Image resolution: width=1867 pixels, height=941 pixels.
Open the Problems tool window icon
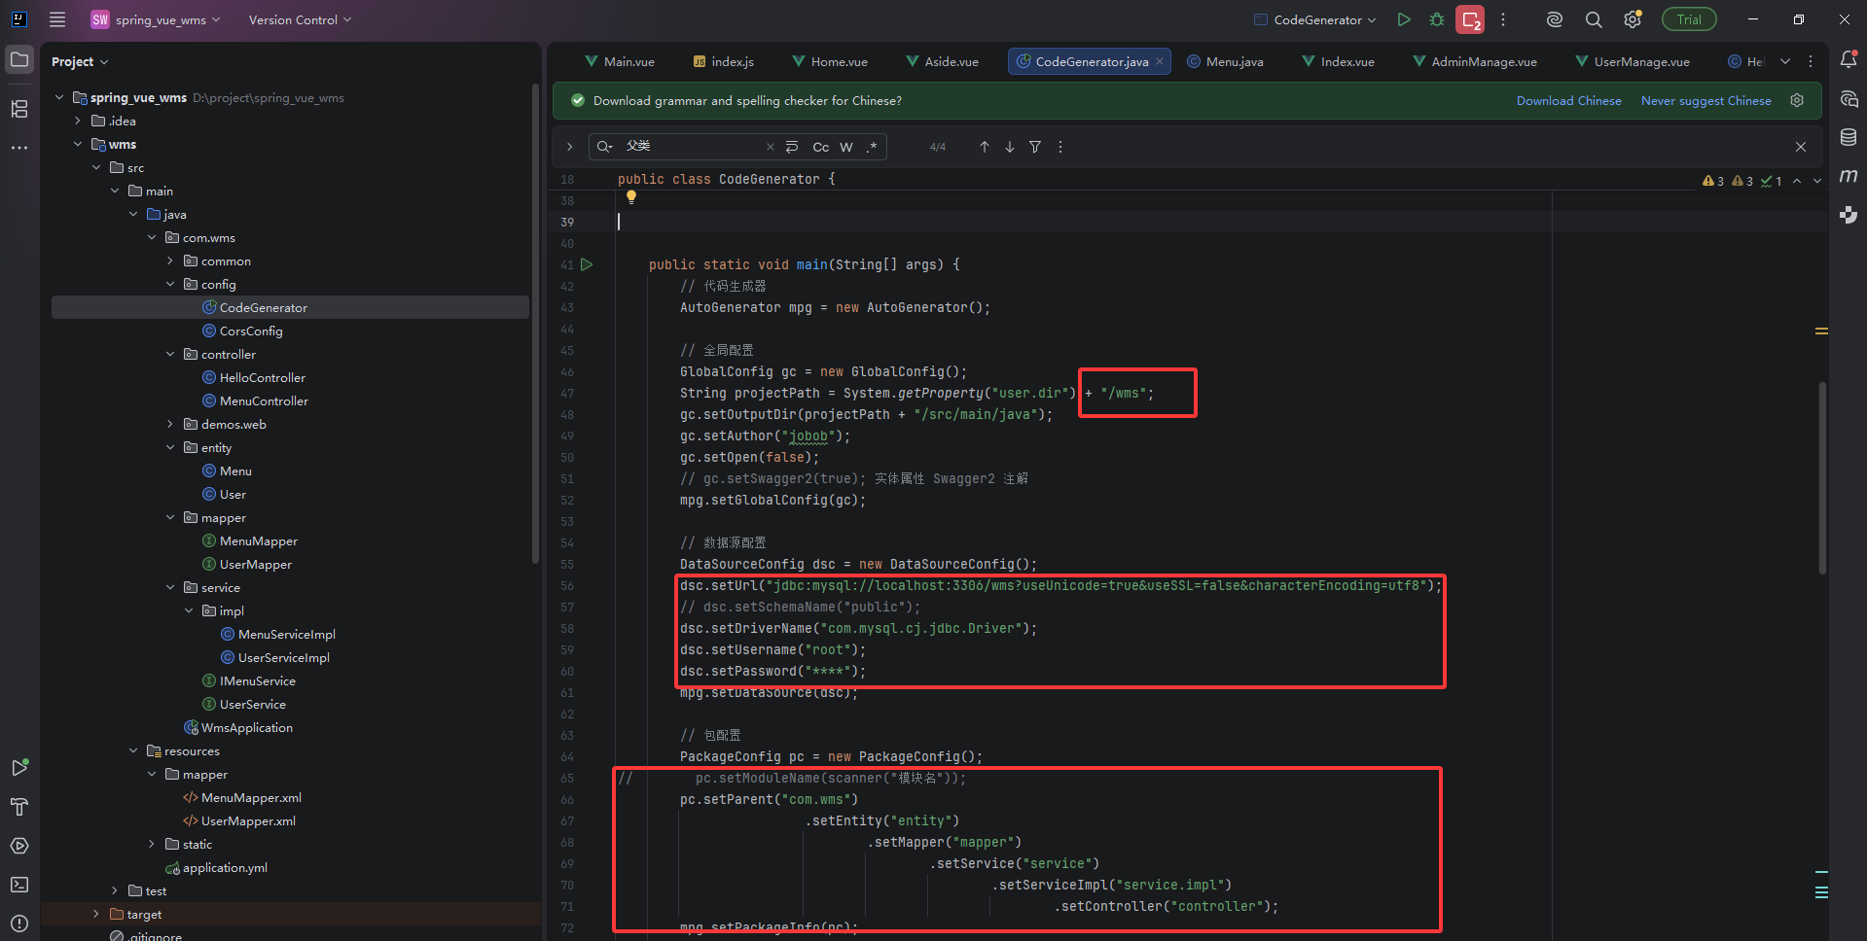[x=19, y=924]
